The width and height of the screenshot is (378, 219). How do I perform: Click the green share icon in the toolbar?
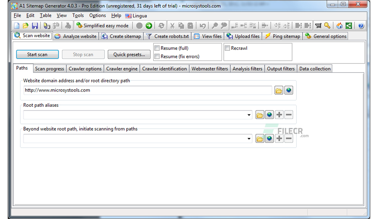coord(349,26)
